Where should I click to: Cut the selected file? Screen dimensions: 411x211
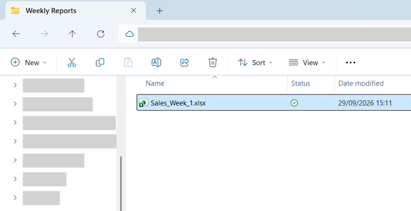(x=72, y=62)
